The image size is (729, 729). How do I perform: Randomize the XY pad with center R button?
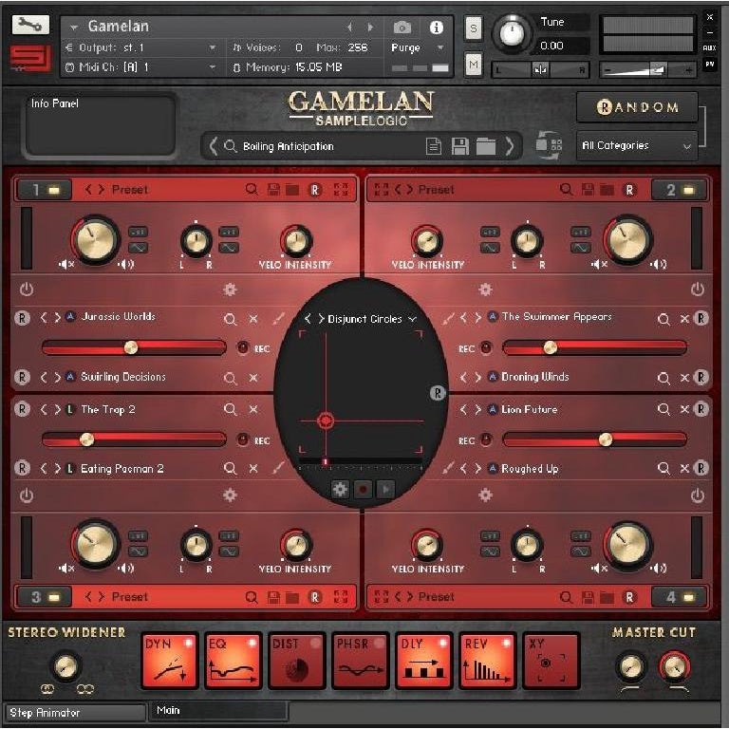coord(437,393)
